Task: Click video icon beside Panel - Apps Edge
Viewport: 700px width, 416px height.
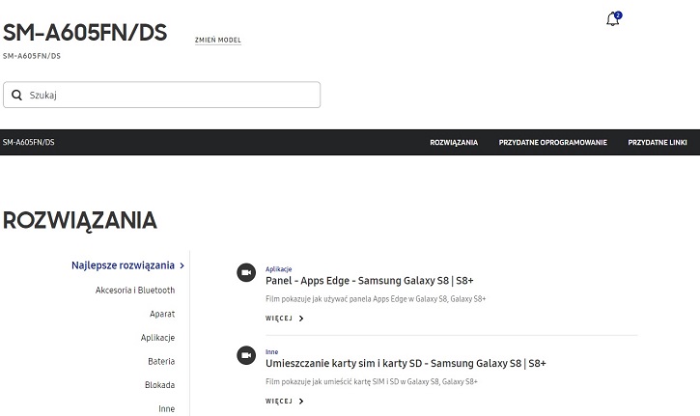Action: [246, 273]
